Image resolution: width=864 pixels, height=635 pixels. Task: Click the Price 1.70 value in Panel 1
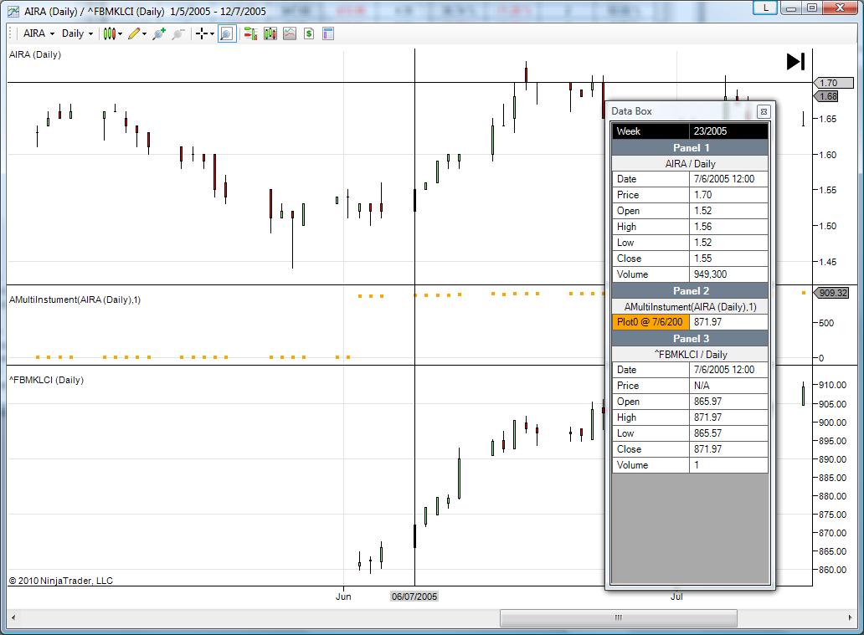[x=728, y=195]
